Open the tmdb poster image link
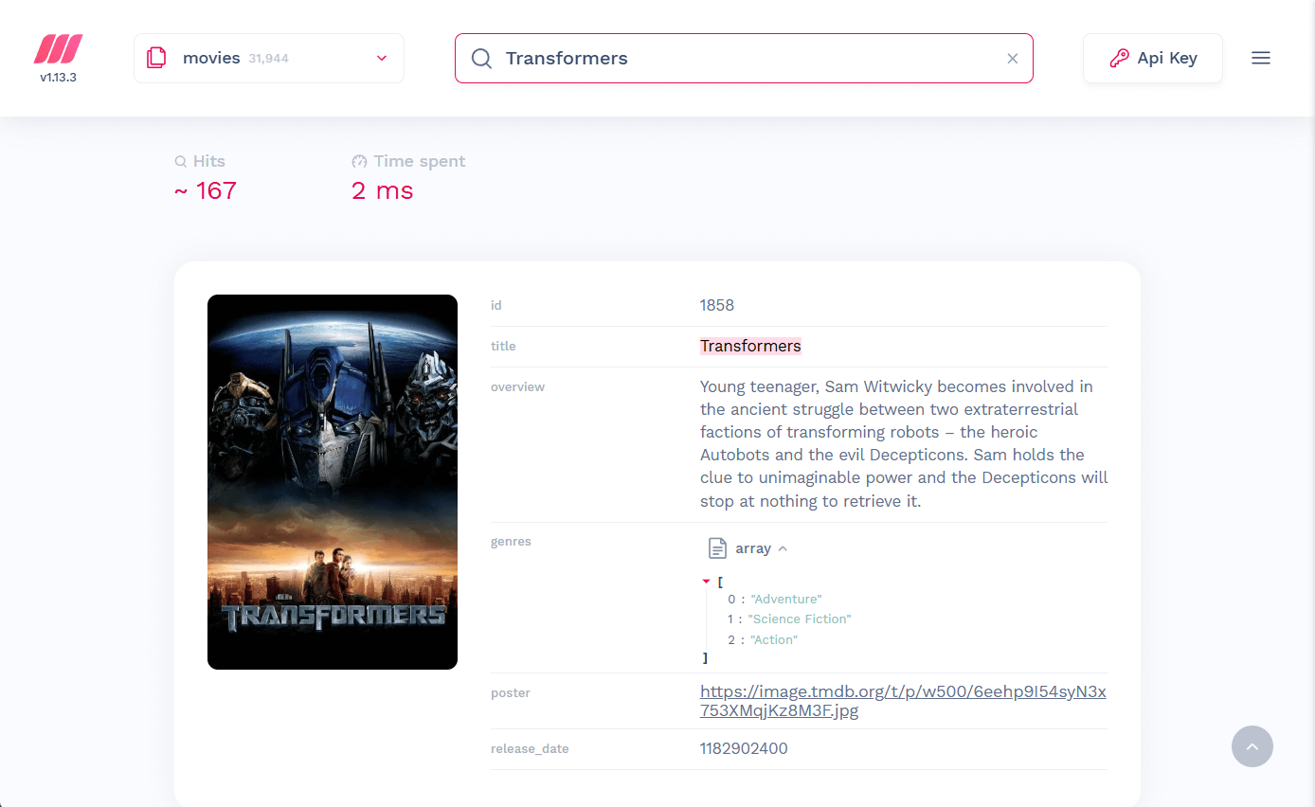This screenshot has width=1315, height=807. [x=902, y=701]
